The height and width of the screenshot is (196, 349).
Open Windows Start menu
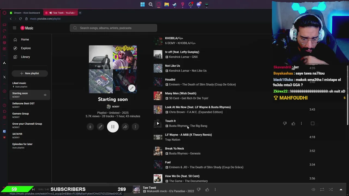[143, 4]
